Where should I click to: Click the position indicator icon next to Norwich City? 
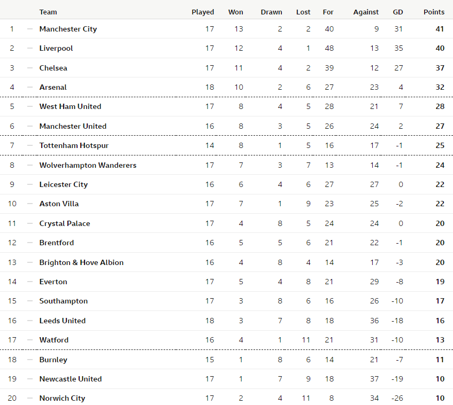tap(30, 398)
